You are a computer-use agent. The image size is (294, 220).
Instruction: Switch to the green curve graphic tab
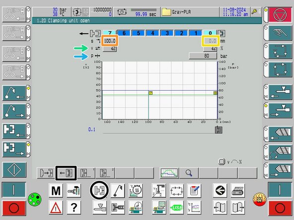pos(169,173)
